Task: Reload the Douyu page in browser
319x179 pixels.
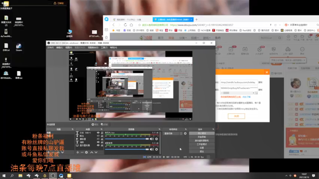Action: tap(125, 25)
